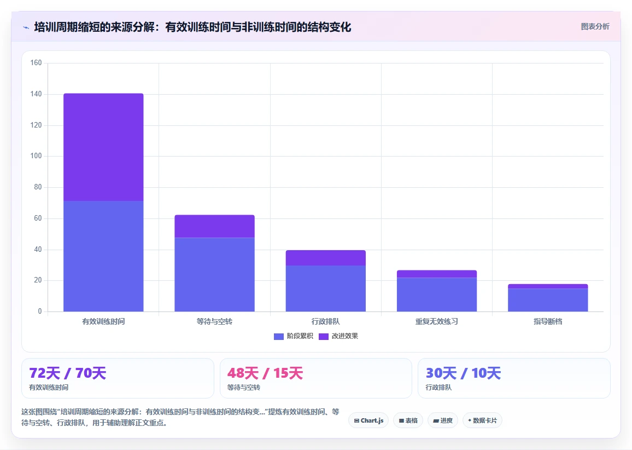Click the y-axis value 100

[x=36, y=156]
